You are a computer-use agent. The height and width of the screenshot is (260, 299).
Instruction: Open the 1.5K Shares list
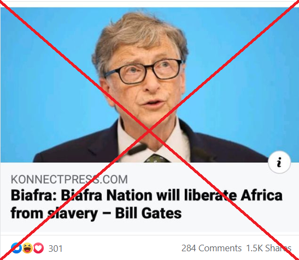tap(269, 248)
